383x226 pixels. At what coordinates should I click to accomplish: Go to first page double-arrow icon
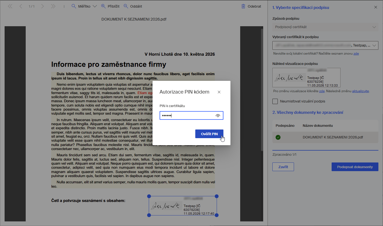[10, 6]
